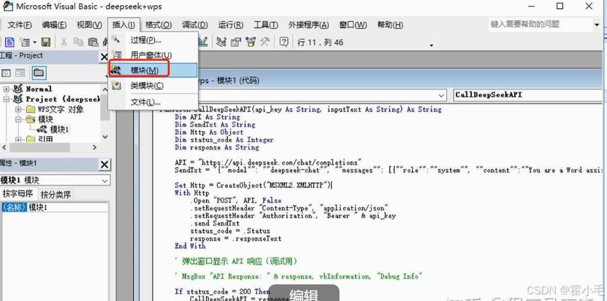Click the Design Mode icon
The height and width of the screenshot is (301, 607).
pyautogui.click(x=203, y=42)
